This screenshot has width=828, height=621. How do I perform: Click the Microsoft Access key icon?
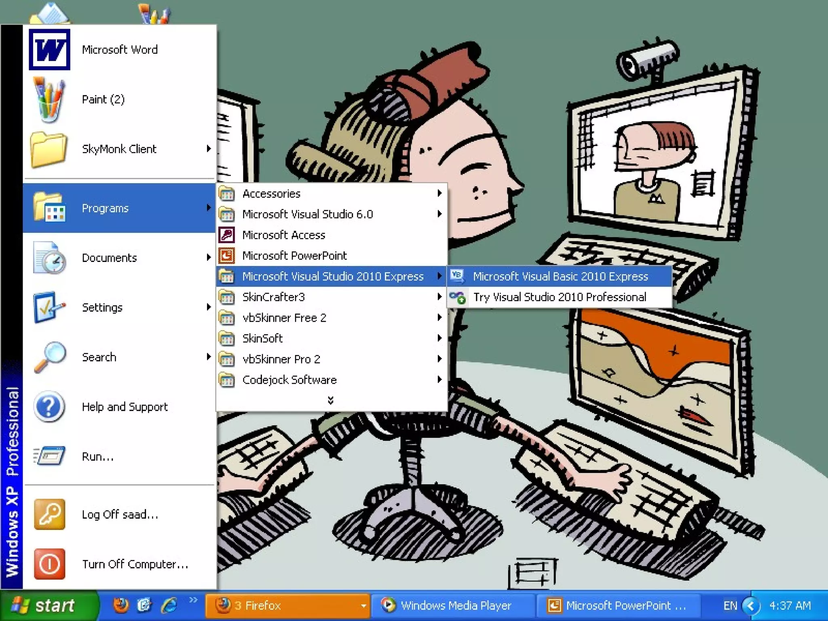coord(227,235)
